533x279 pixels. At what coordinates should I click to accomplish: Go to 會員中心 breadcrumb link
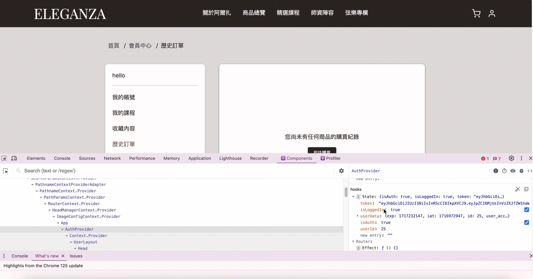[x=140, y=46]
